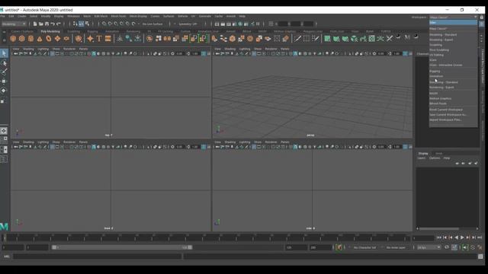488x274 pixels.
Task: Create a polygon disc from the shelf
Action: click(x=66, y=39)
